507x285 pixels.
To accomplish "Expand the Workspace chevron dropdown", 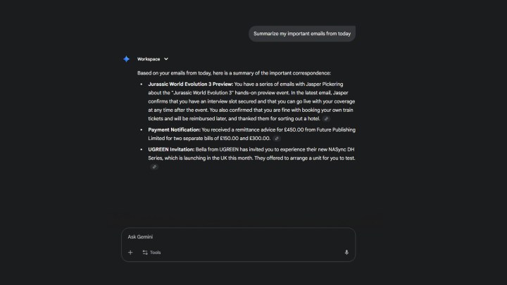I will (166, 59).
